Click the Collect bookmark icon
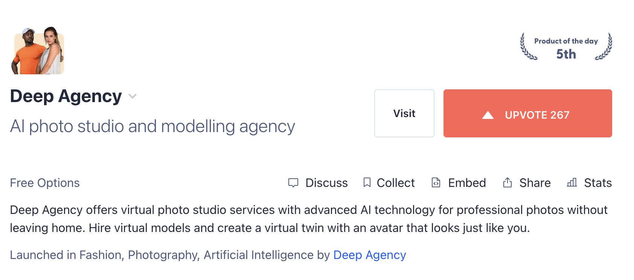The image size is (634, 280). tap(367, 182)
